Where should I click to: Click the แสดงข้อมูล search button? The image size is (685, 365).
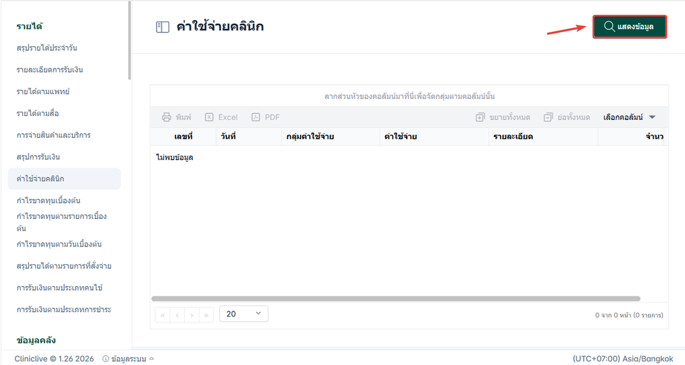[629, 27]
